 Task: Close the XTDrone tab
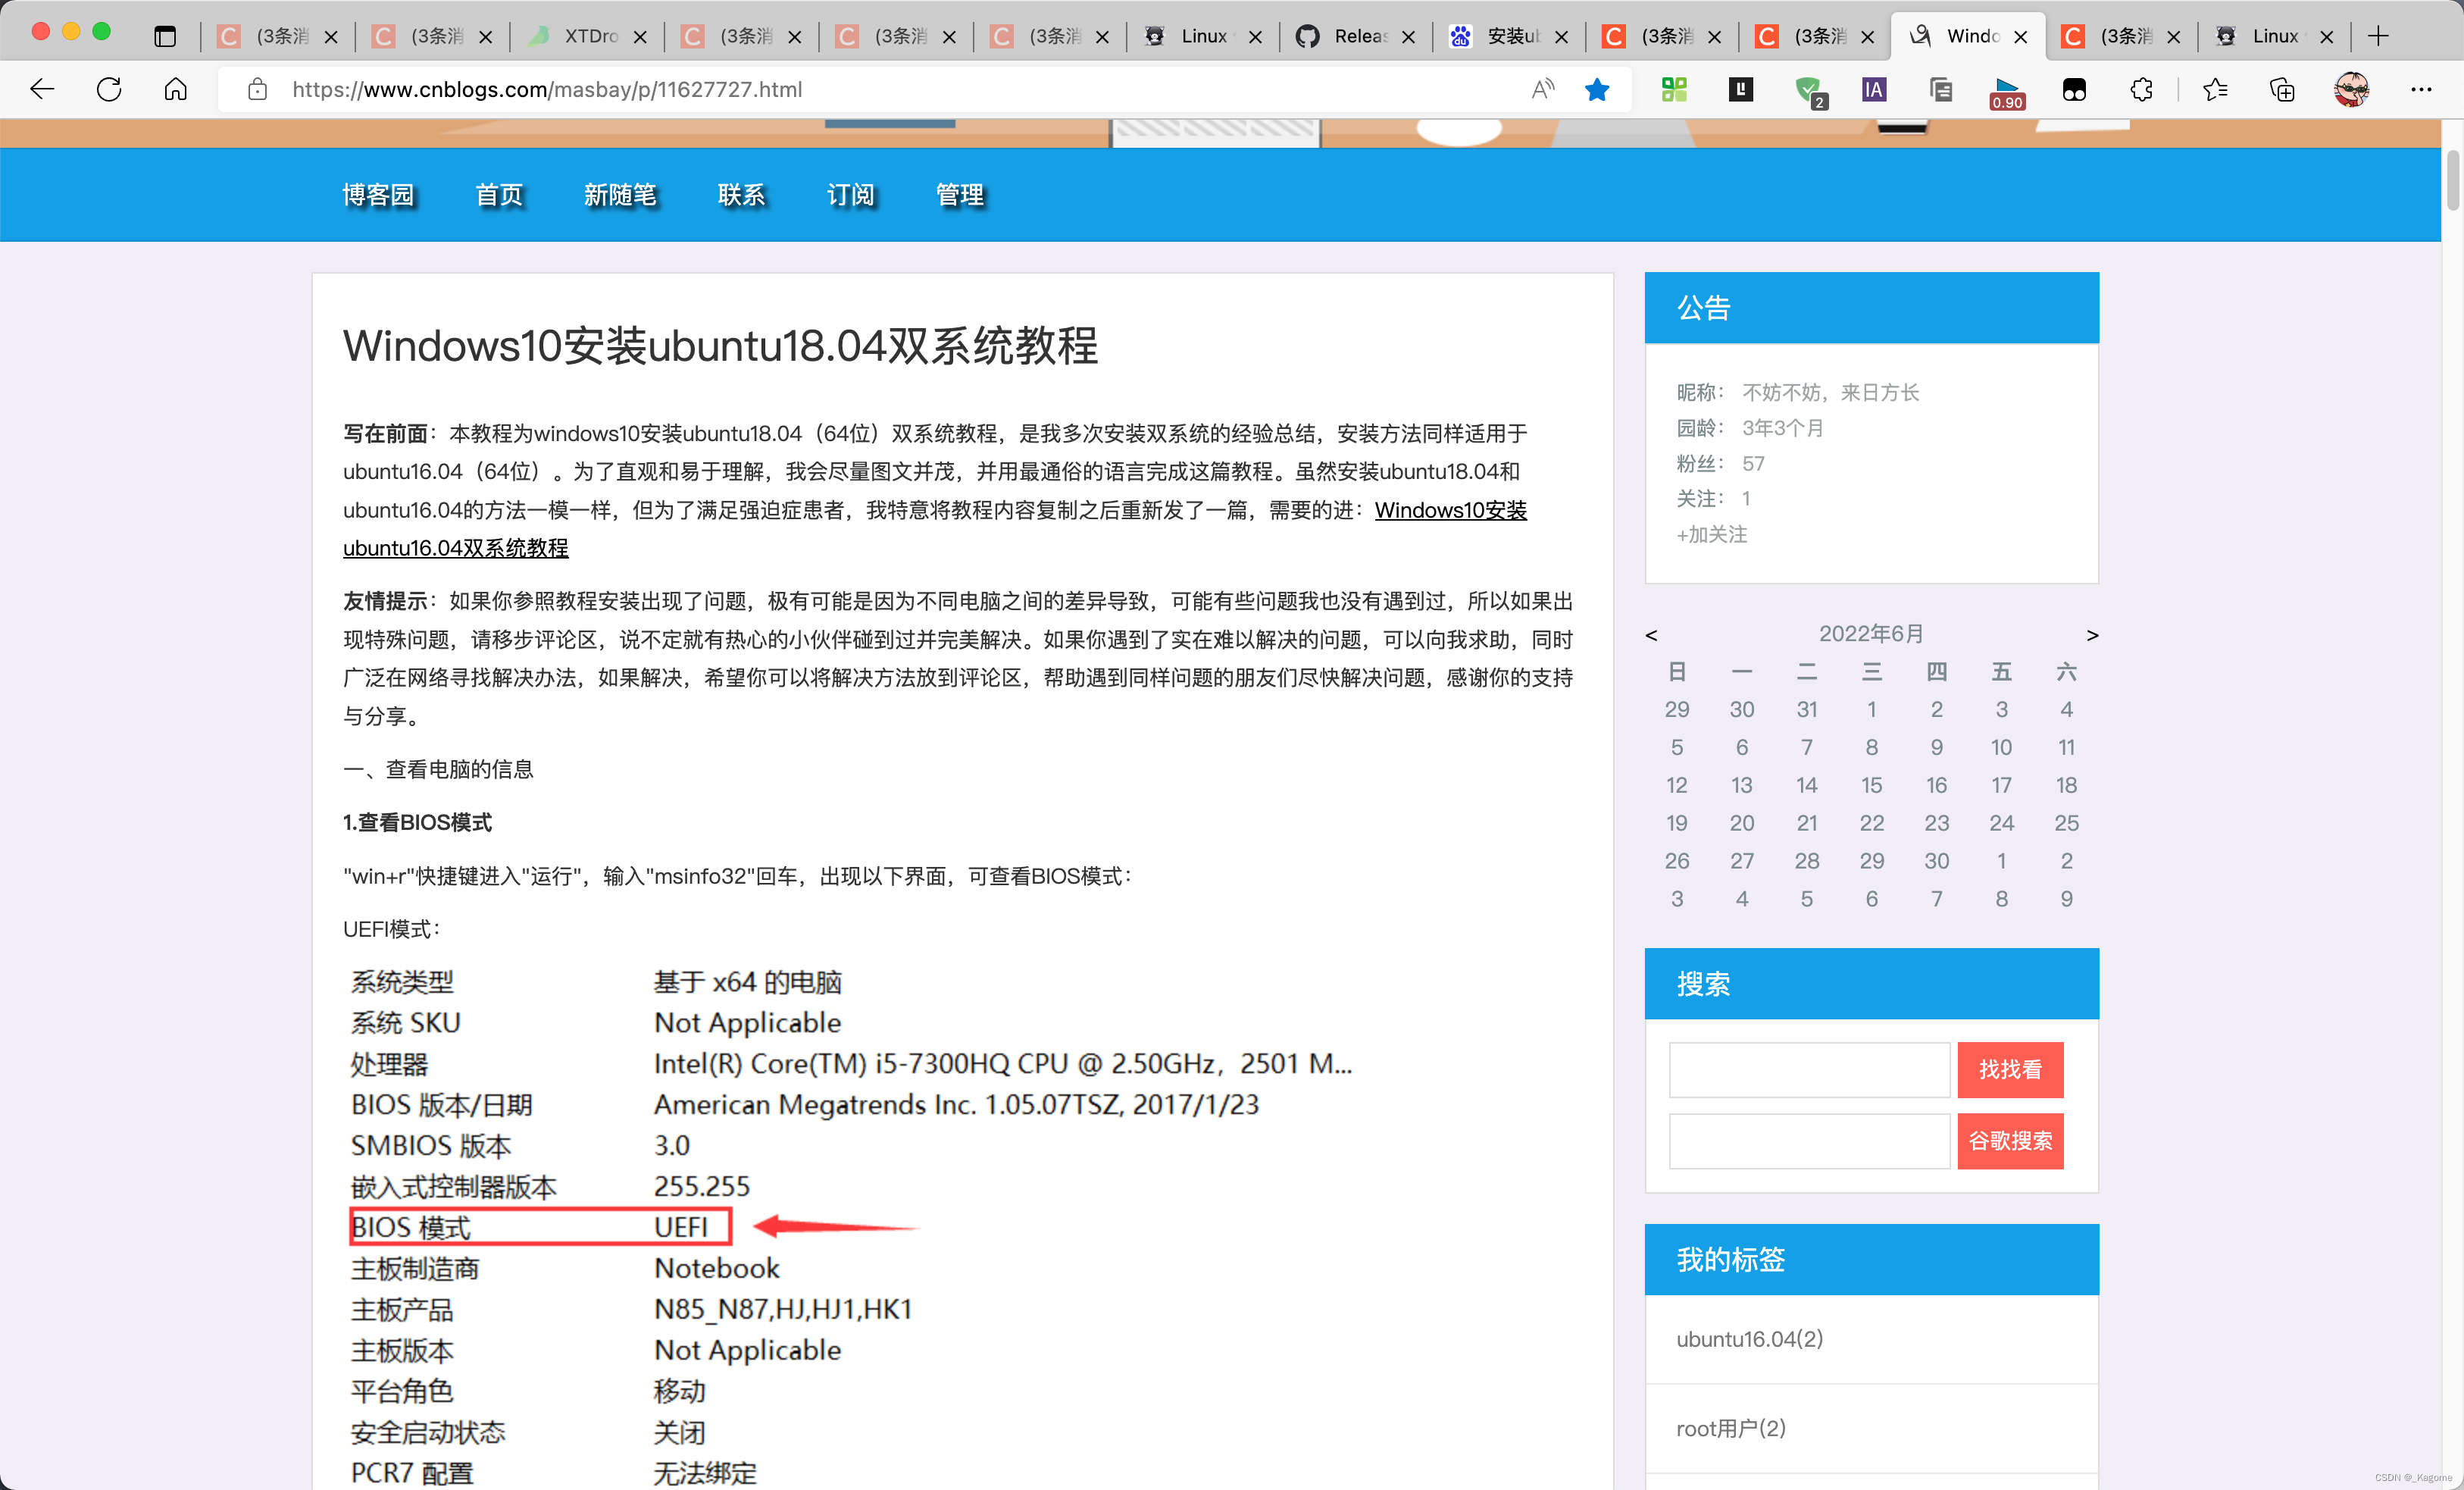pos(641,37)
